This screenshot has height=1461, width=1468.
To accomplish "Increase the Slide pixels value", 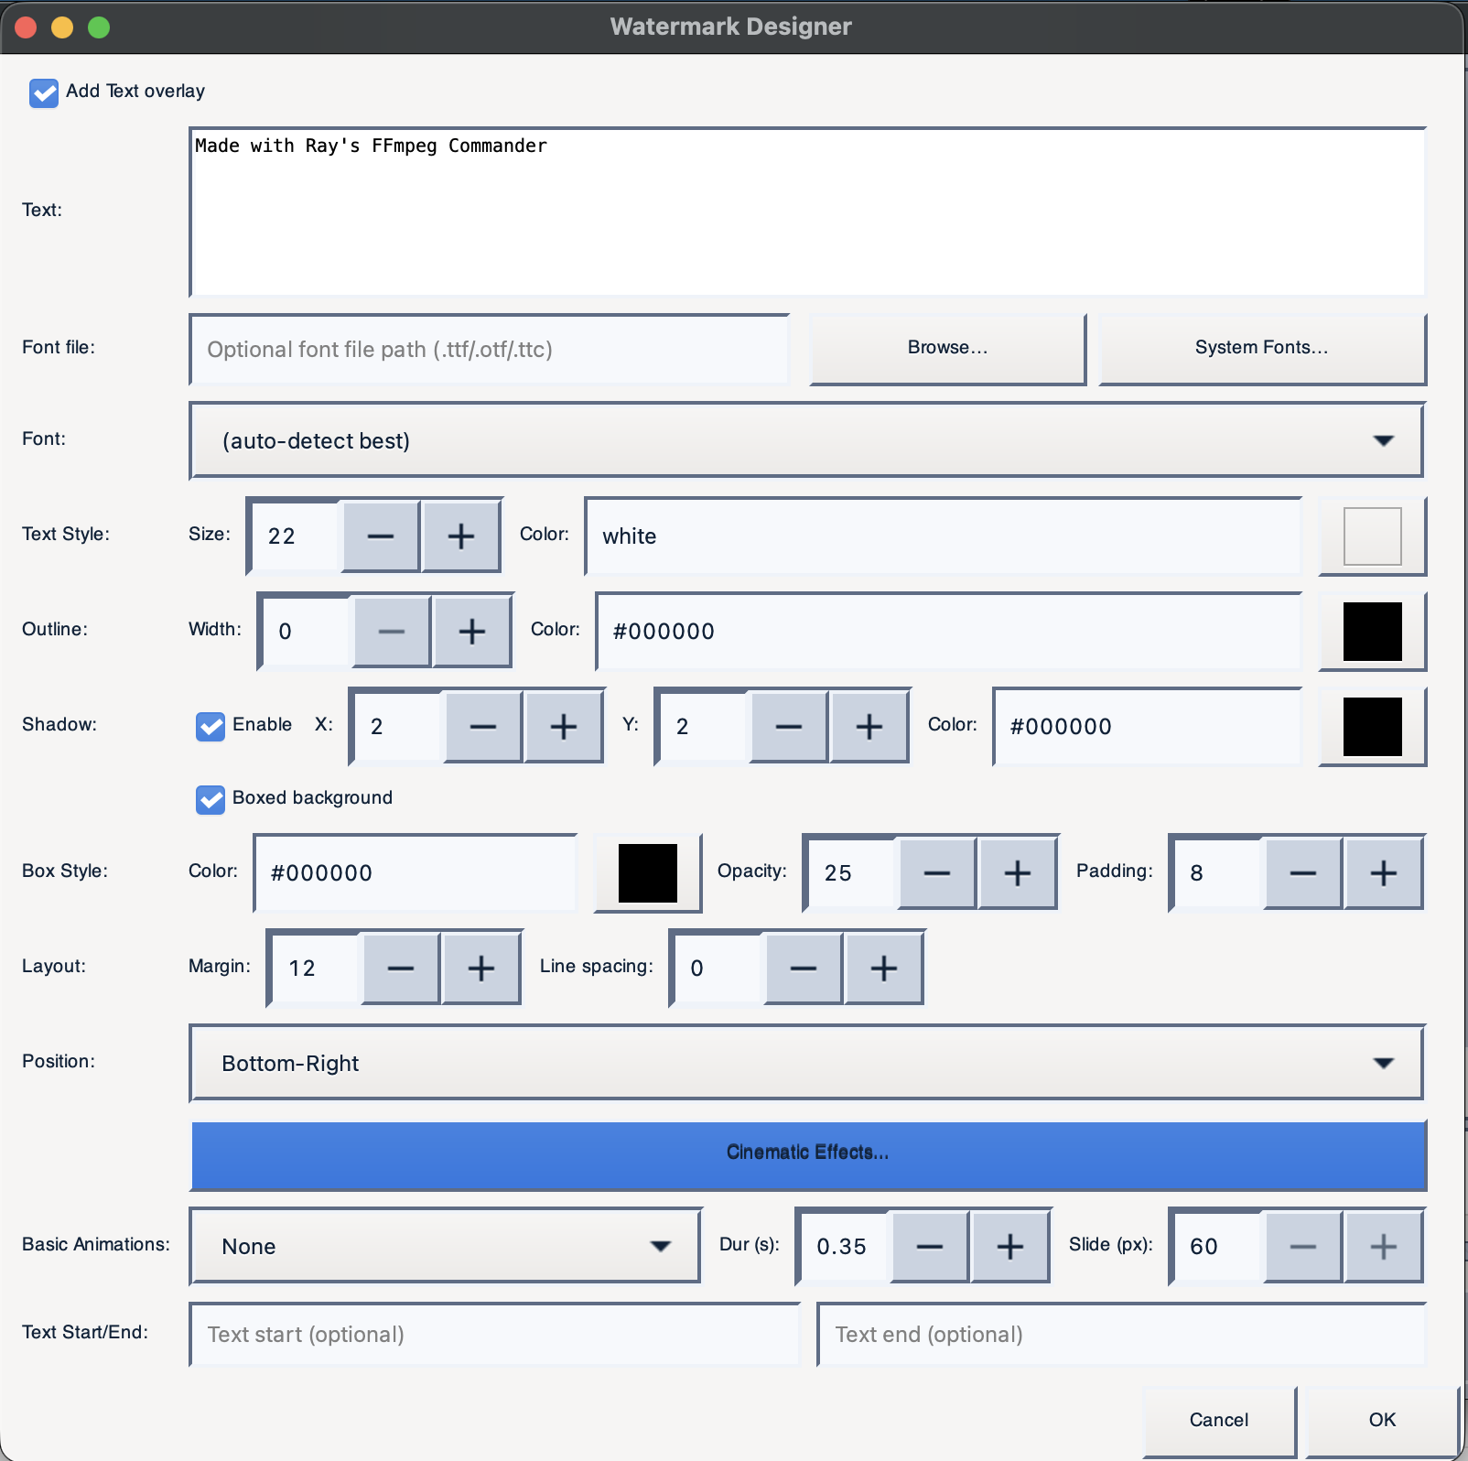I will coord(1382,1246).
